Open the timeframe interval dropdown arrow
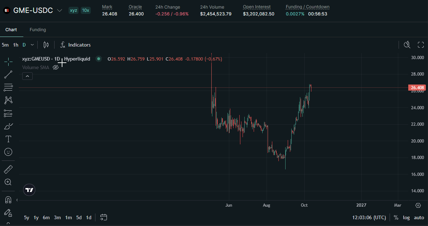Screen dimensions: 428x226 [32, 45]
